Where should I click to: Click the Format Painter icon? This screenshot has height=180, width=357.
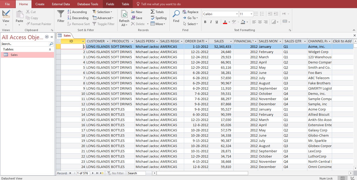29,24
